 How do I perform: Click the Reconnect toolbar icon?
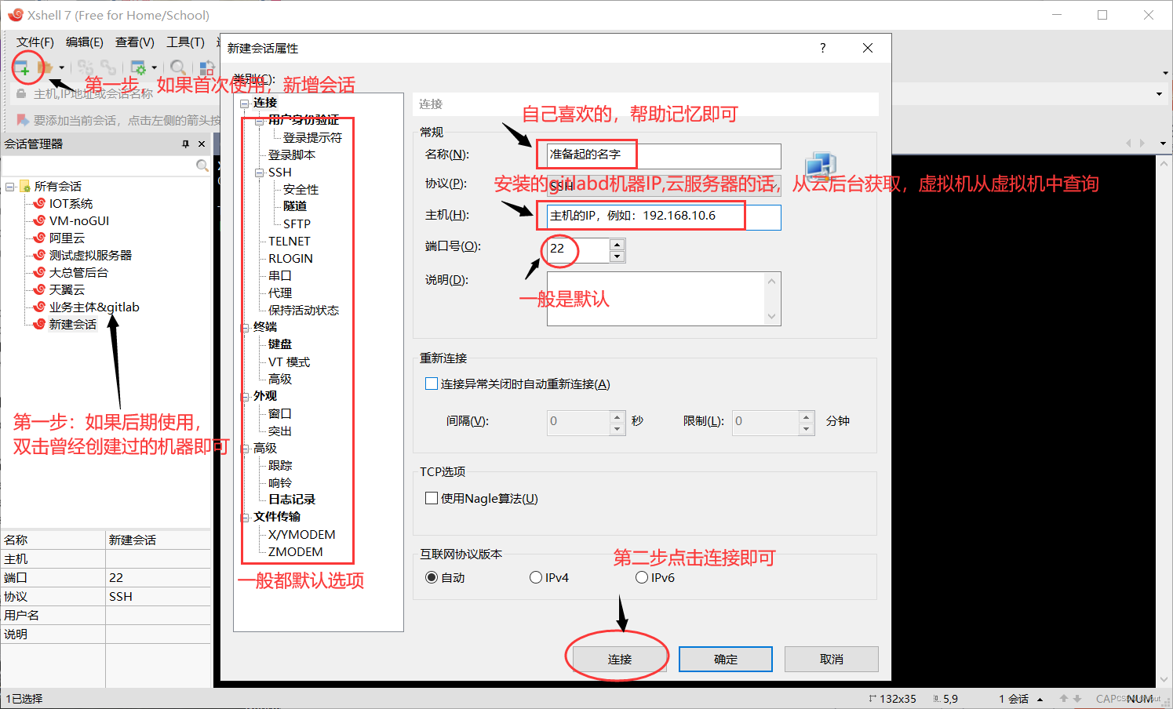coord(86,67)
